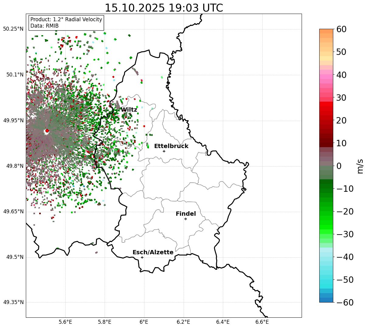Select the Findel city label
The width and height of the screenshot is (367, 328).
pos(186,214)
